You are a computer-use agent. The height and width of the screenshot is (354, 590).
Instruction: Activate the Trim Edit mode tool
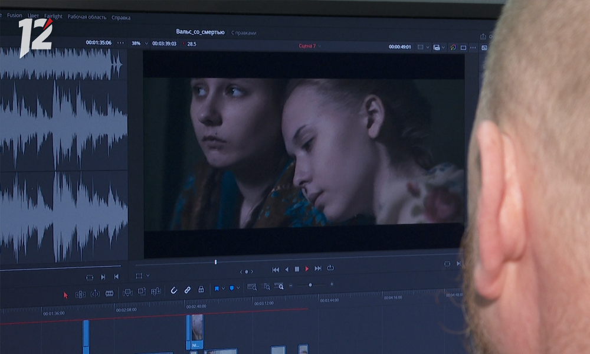pos(80,294)
